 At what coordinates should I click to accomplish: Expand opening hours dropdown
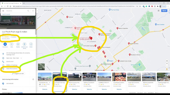click(x=21, y=58)
